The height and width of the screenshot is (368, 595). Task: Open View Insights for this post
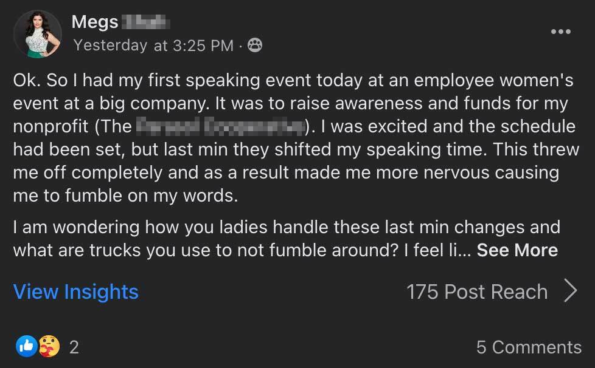click(76, 292)
